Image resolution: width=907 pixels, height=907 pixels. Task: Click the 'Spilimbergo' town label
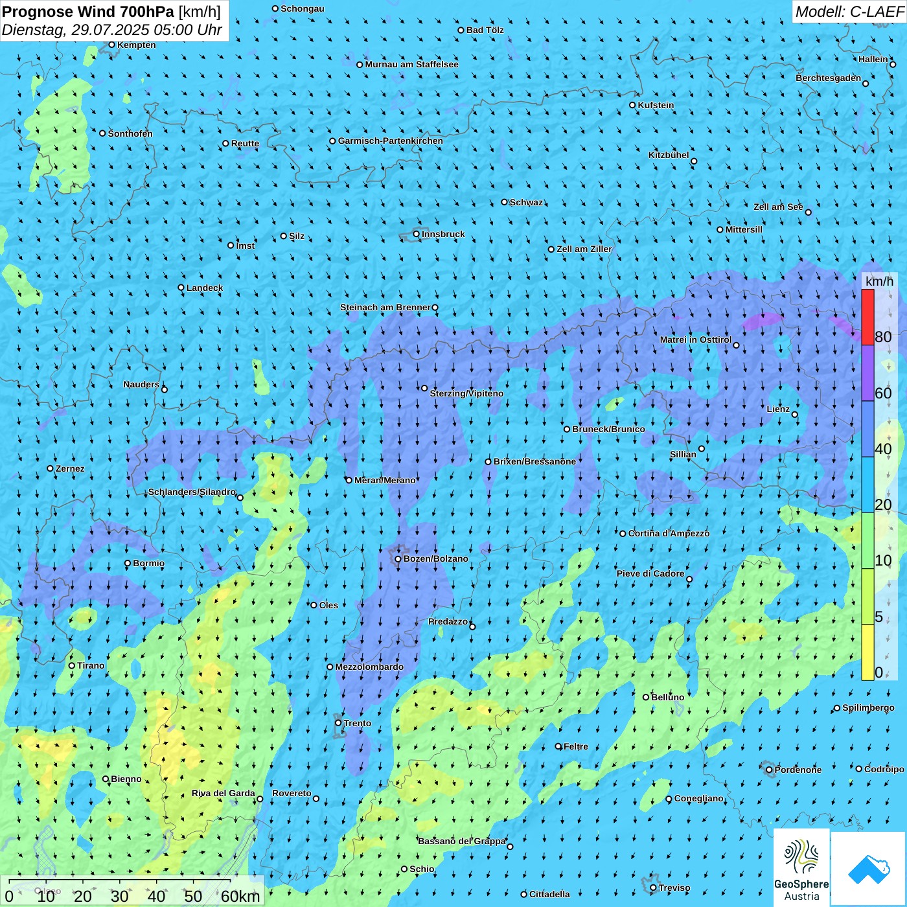point(868,707)
